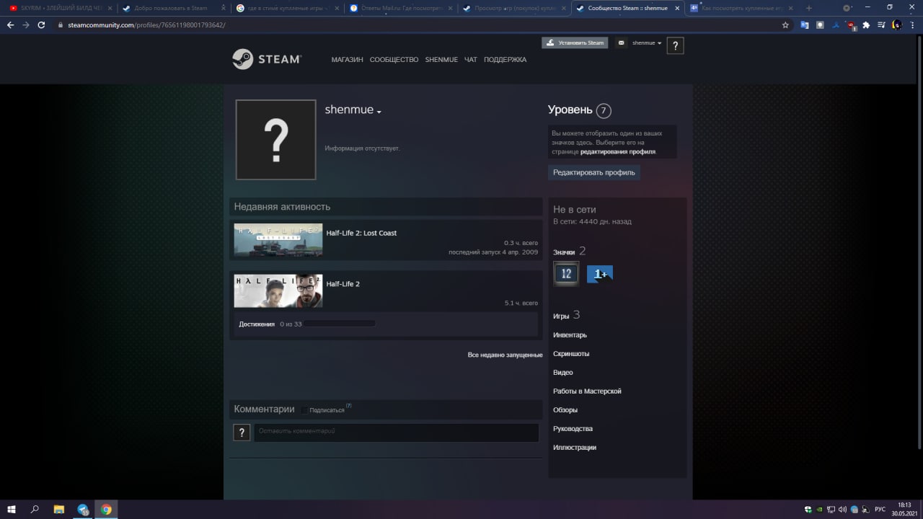This screenshot has width=923, height=519.
Task: Open the Windows Start menu
Action: click(12, 510)
